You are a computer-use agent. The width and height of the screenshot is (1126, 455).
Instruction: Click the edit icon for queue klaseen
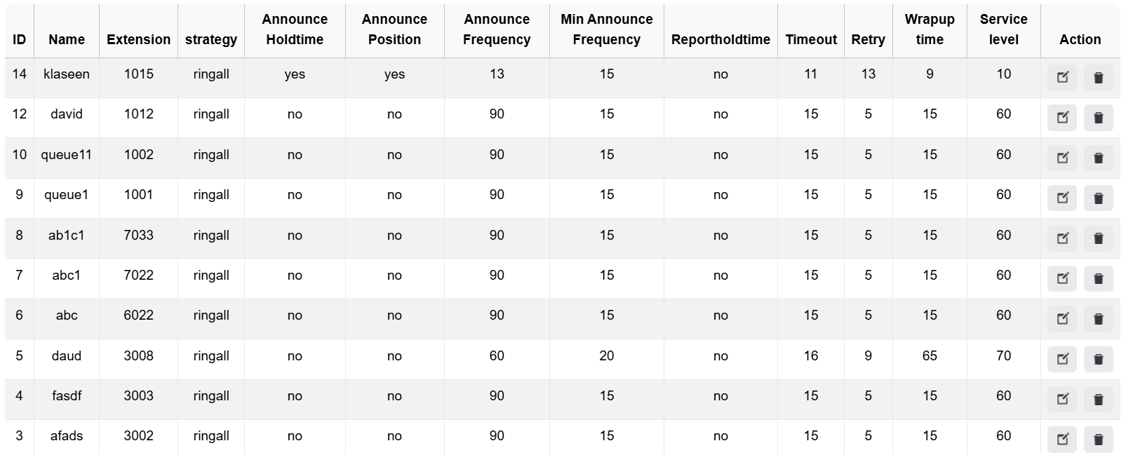click(x=1062, y=77)
